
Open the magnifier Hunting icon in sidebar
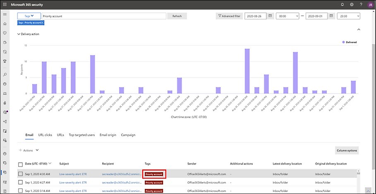pos(5,75)
